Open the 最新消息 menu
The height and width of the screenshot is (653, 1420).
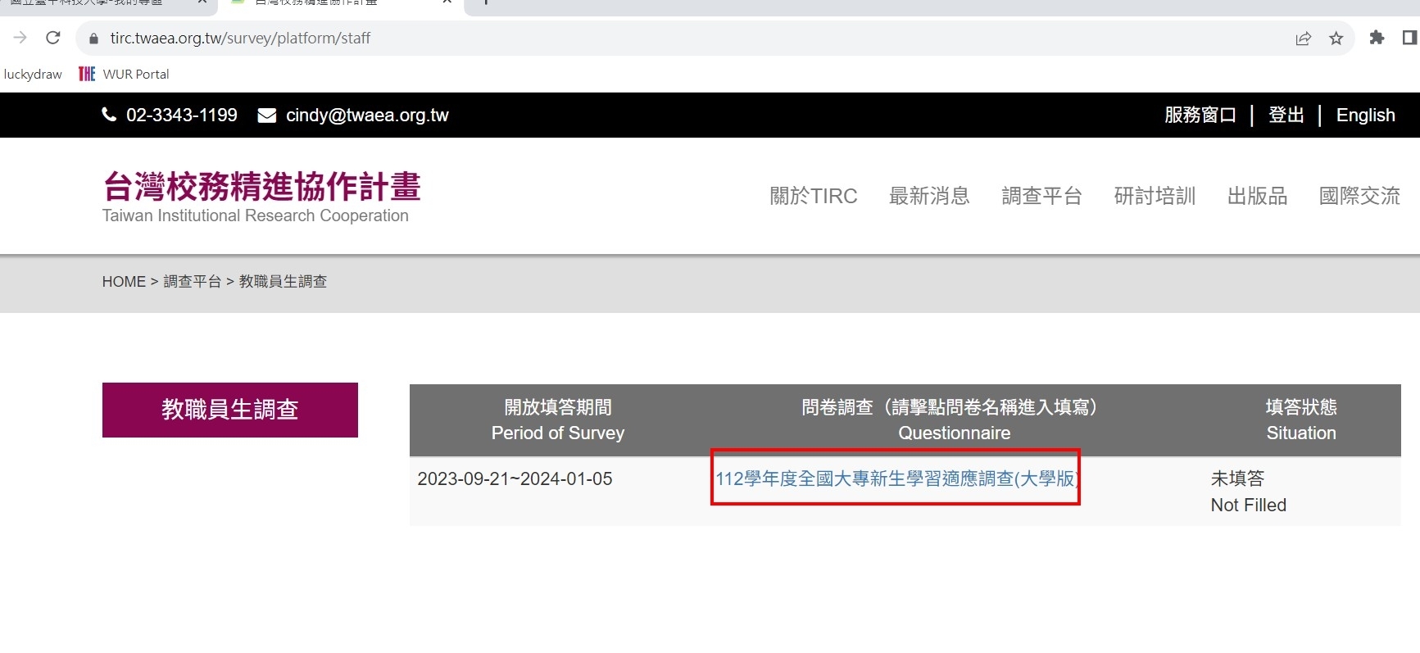click(930, 196)
